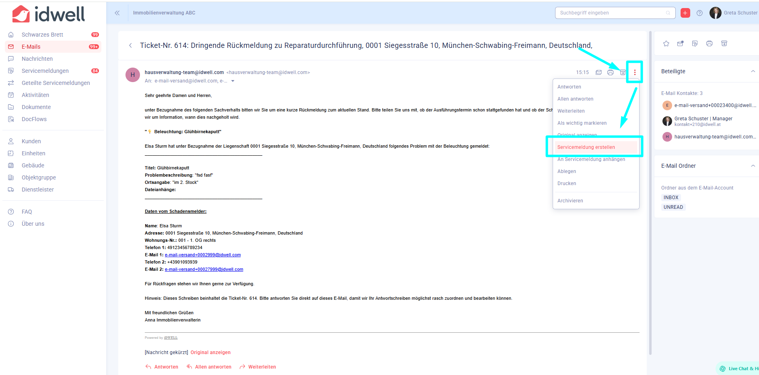Open the help question mark icon in header

699,13
